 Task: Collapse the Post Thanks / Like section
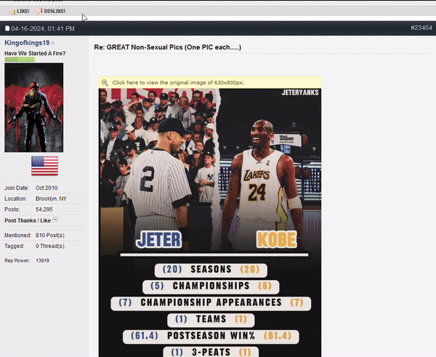coord(55,220)
